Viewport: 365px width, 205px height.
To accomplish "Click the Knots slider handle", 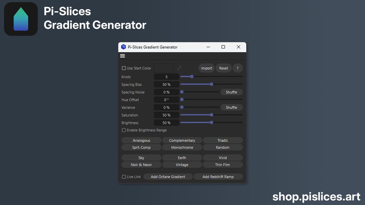I will [192, 77].
